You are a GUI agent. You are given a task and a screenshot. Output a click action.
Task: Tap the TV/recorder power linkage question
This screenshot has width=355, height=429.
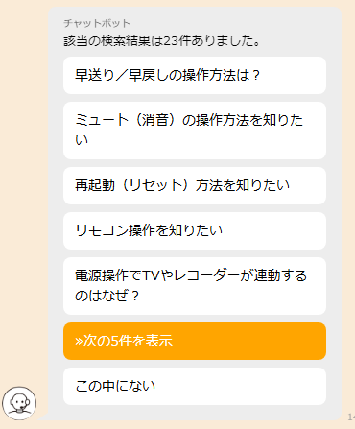pyautogui.click(x=195, y=286)
